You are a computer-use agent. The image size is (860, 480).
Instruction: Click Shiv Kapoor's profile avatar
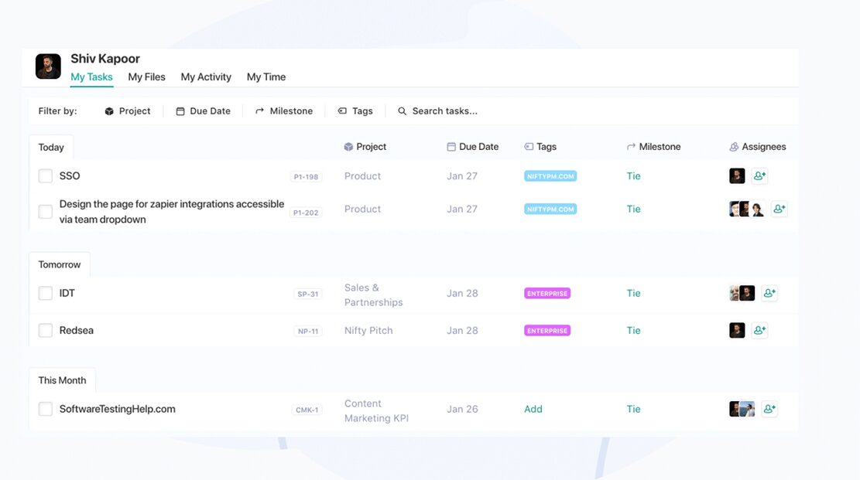coord(48,66)
